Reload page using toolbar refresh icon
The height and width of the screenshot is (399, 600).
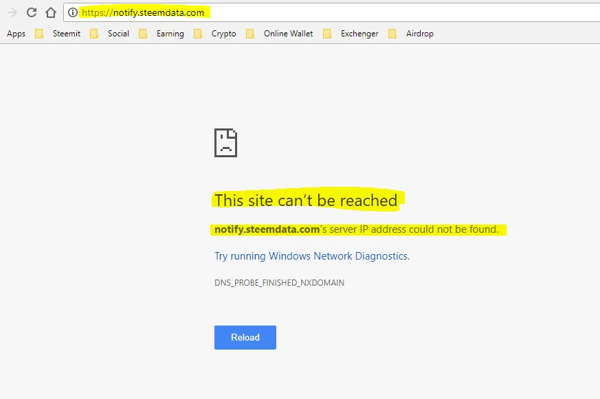pyautogui.click(x=32, y=12)
